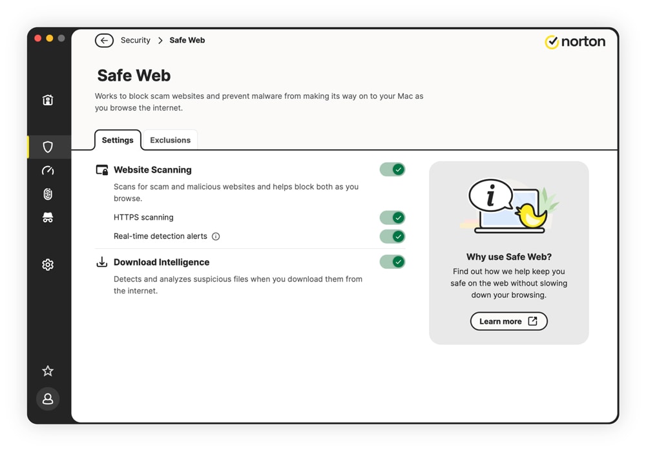
Task: Select the Privacy incognito icon
Action: (48, 218)
